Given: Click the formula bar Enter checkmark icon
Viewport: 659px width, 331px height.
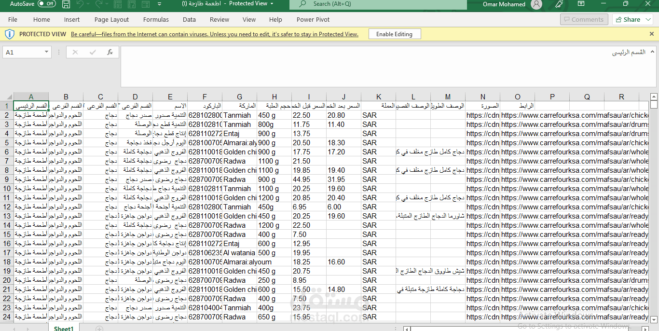Looking at the screenshot, I should click(x=93, y=52).
